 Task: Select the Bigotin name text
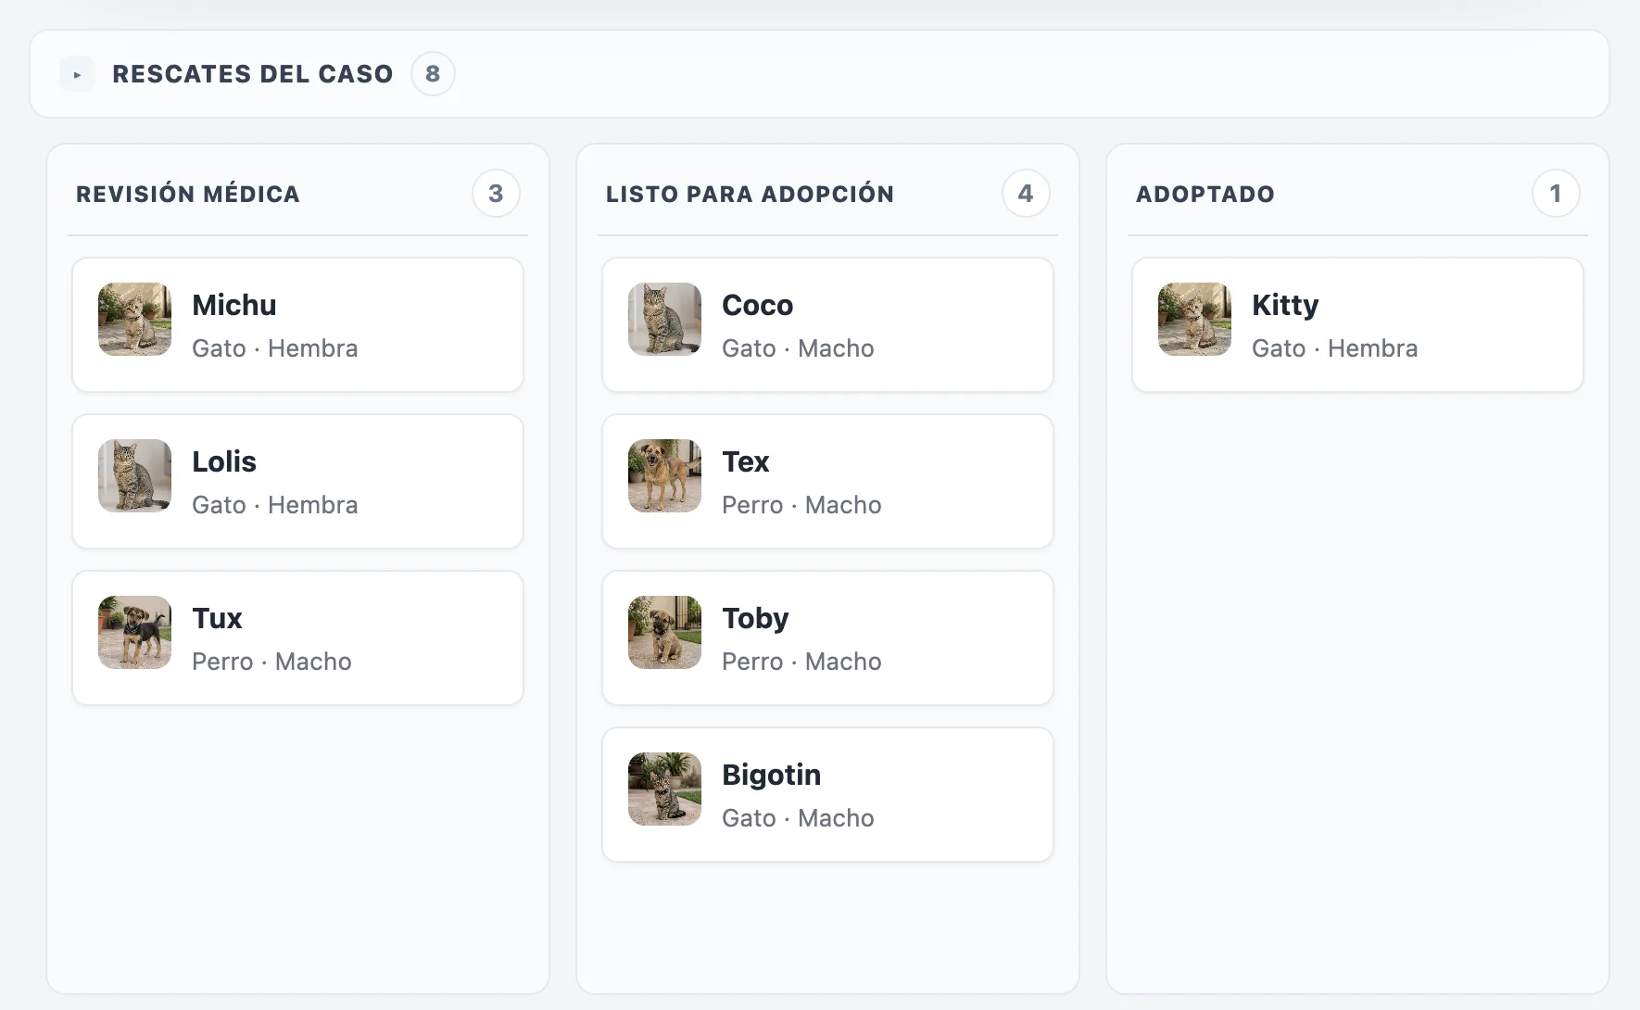[772, 775]
